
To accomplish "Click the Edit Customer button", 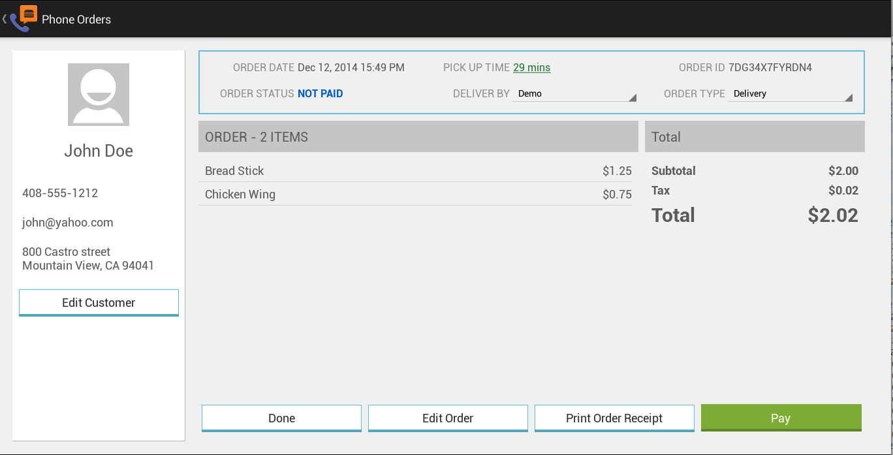I will point(99,303).
